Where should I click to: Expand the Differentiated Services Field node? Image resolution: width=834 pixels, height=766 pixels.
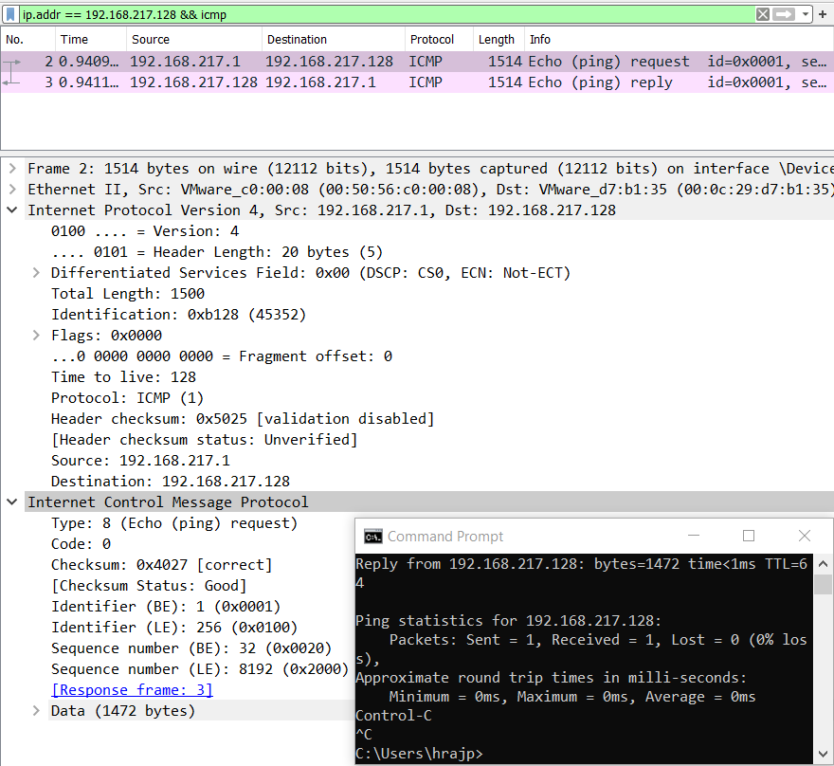point(36,273)
